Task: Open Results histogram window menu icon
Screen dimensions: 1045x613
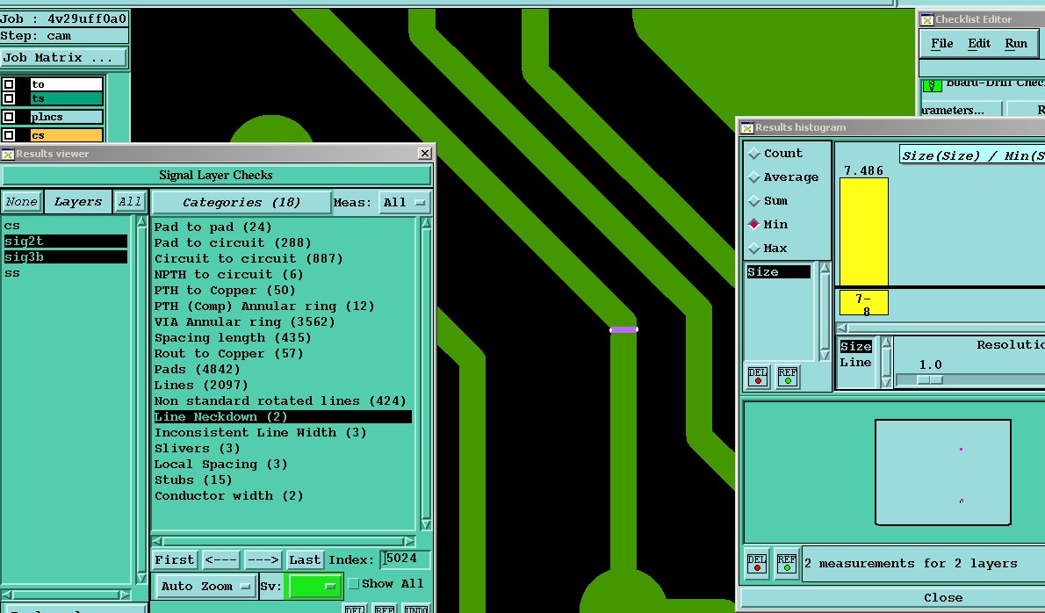Action: pyautogui.click(x=747, y=127)
